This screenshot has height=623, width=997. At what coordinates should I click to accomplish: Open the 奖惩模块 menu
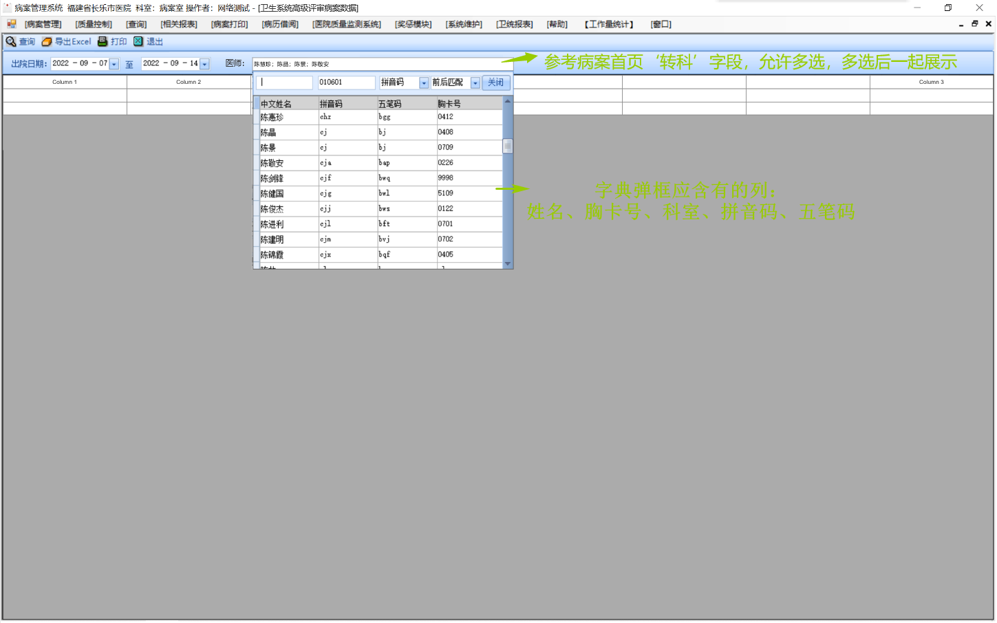click(x=414, y=25)
